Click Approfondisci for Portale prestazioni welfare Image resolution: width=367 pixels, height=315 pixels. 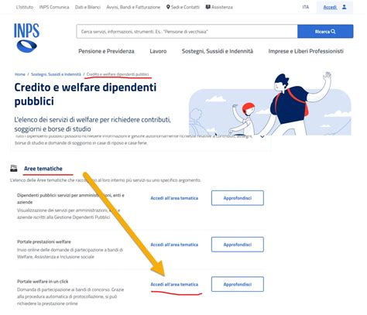tap(238, 245)
